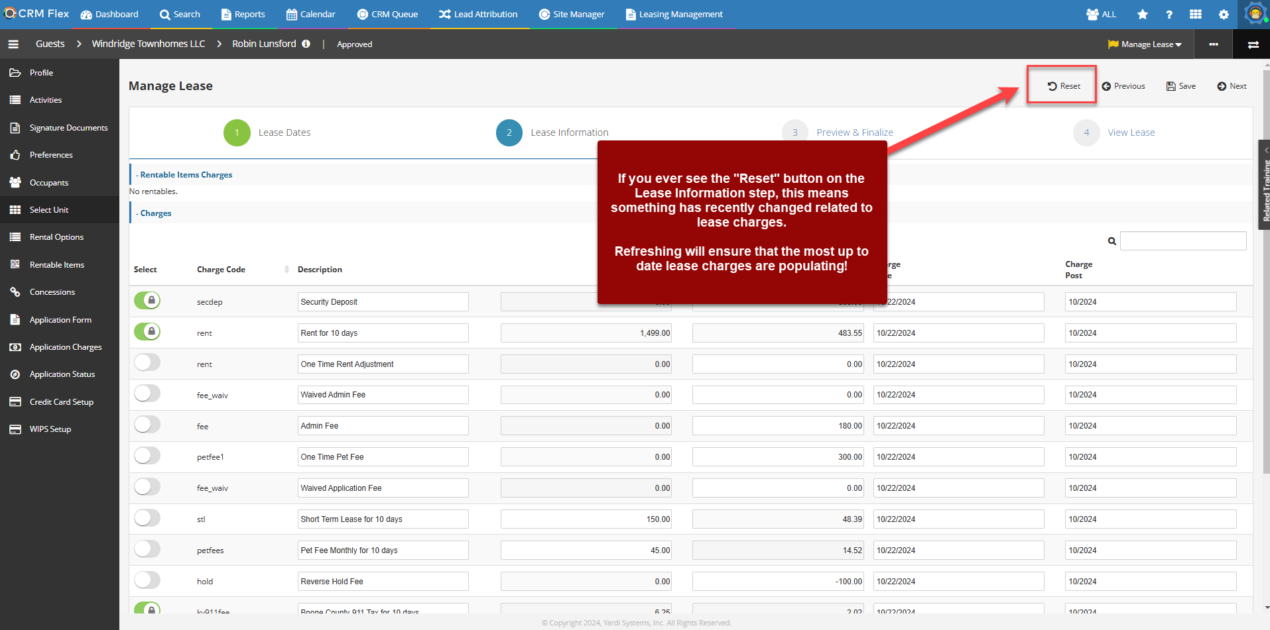1270x630 pixels.
Task: Click the Reset button
Action: 1064,86
